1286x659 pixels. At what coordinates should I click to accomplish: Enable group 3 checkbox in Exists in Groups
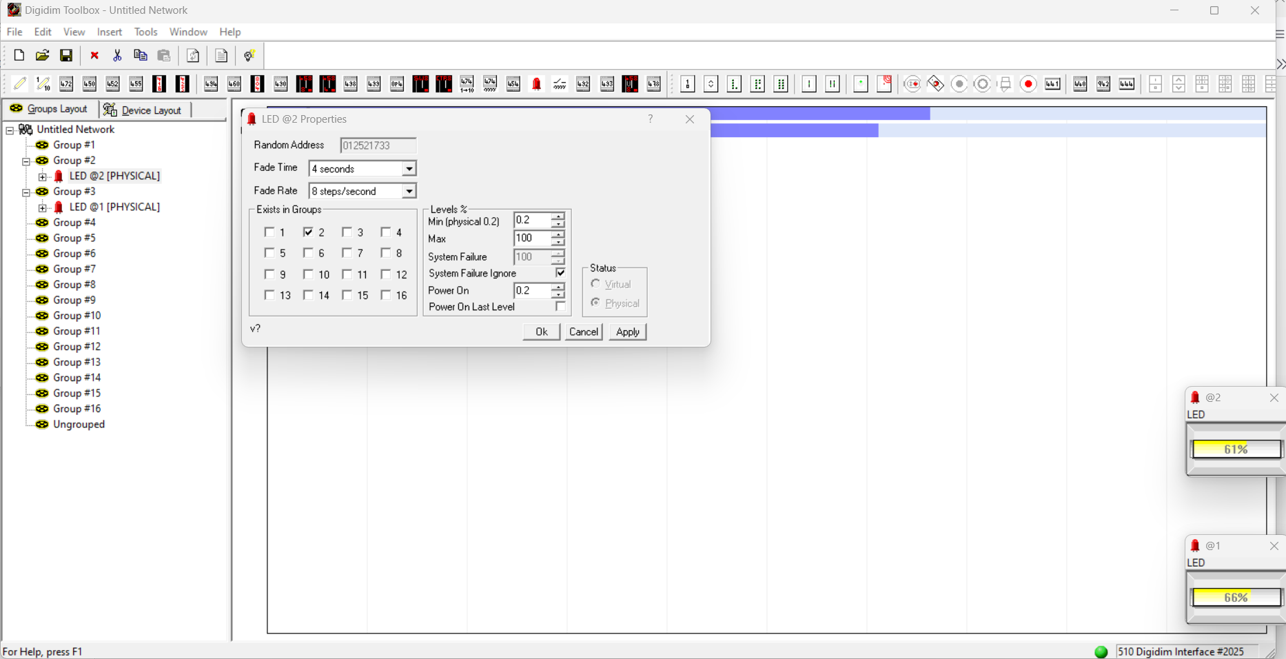(347, 232)
